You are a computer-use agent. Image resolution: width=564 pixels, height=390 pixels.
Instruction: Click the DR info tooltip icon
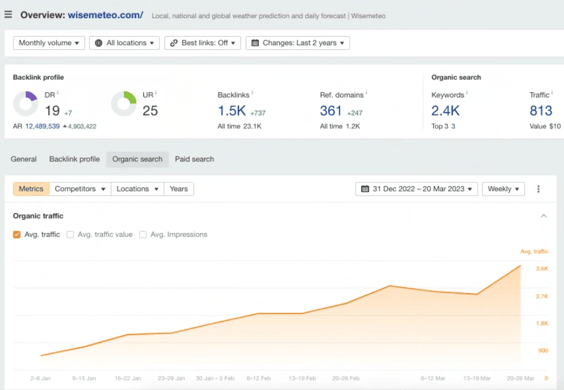pyautogui.click(x=58, y=93)
